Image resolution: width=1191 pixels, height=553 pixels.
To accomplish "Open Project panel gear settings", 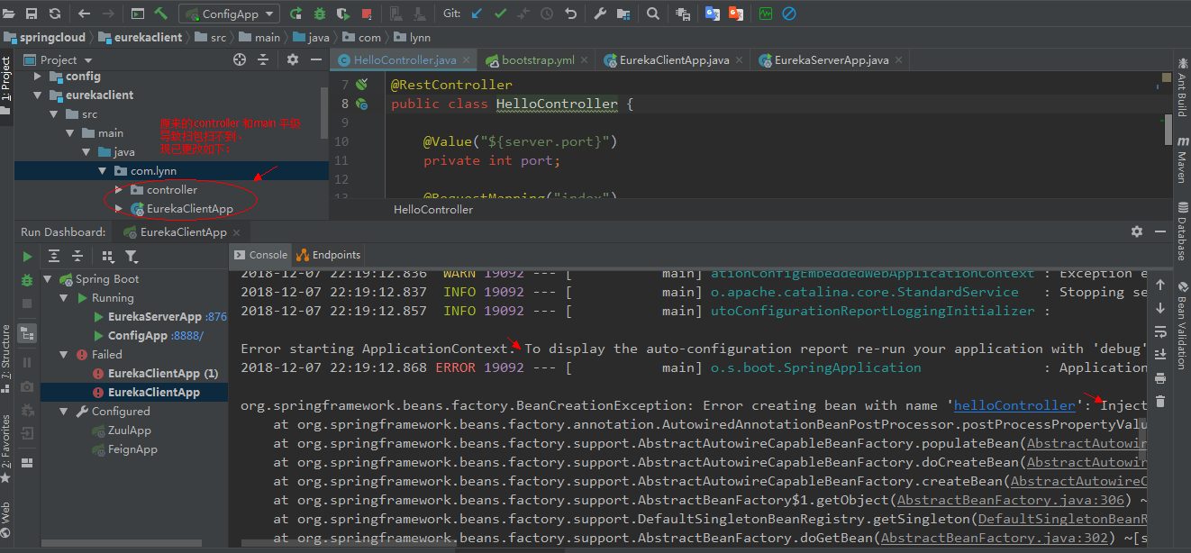I will 293,59.
